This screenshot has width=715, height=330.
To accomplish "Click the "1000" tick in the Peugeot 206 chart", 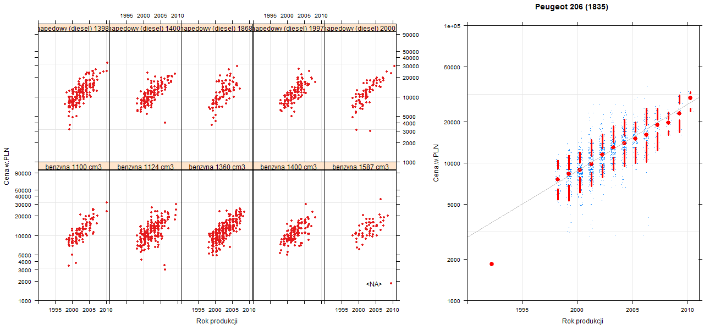I will (455, 301).
